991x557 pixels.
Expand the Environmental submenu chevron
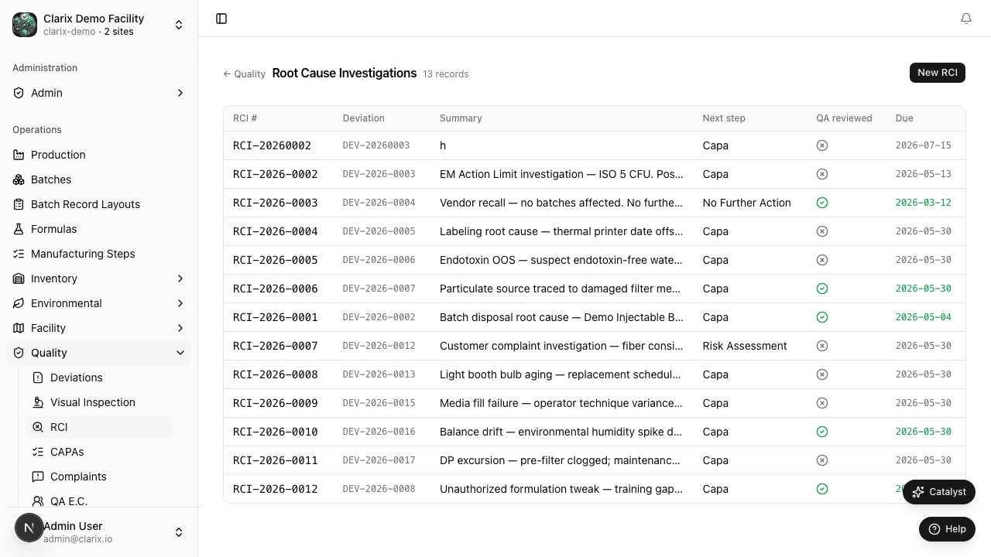click(180, 303)
